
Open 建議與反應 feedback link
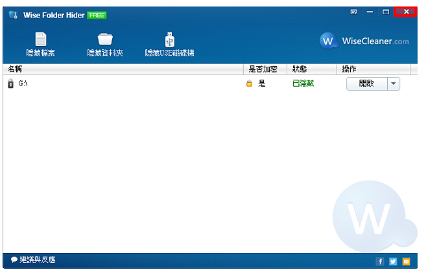tap(33, 260)
